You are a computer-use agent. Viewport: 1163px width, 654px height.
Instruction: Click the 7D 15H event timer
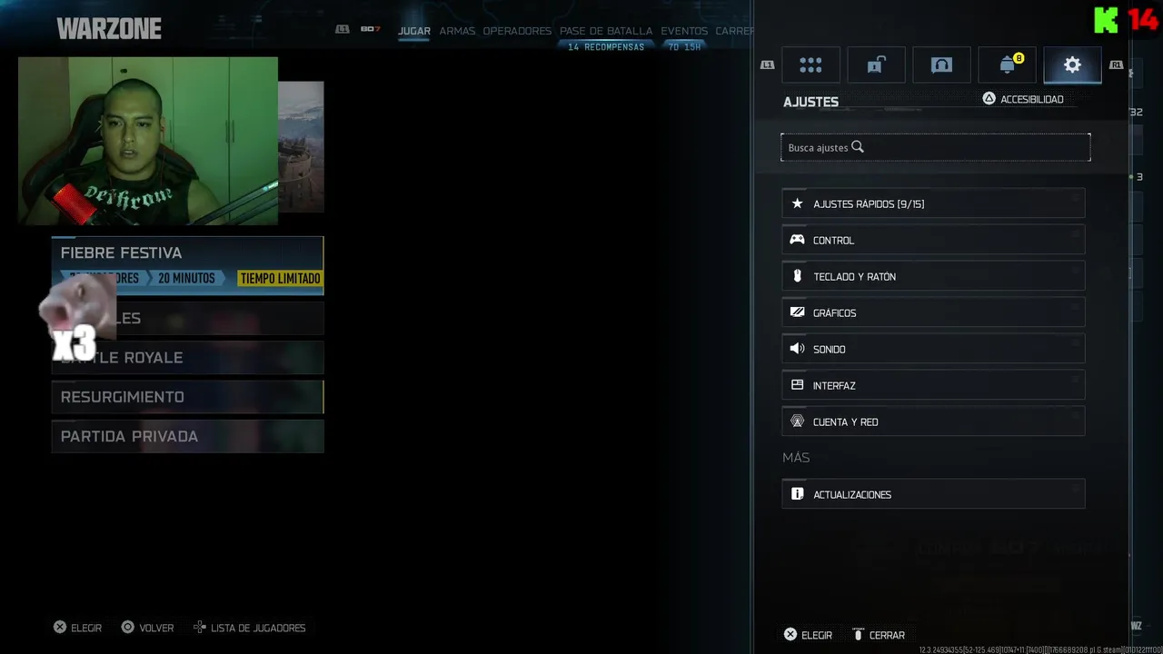point(684,47)
